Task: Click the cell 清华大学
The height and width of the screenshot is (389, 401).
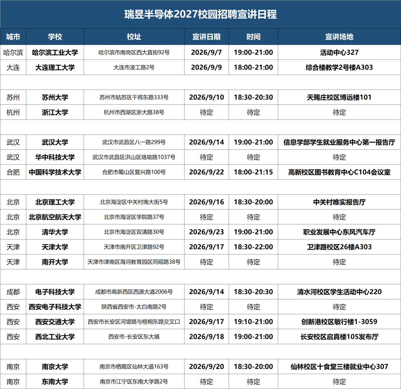Action: pos(55,232)
